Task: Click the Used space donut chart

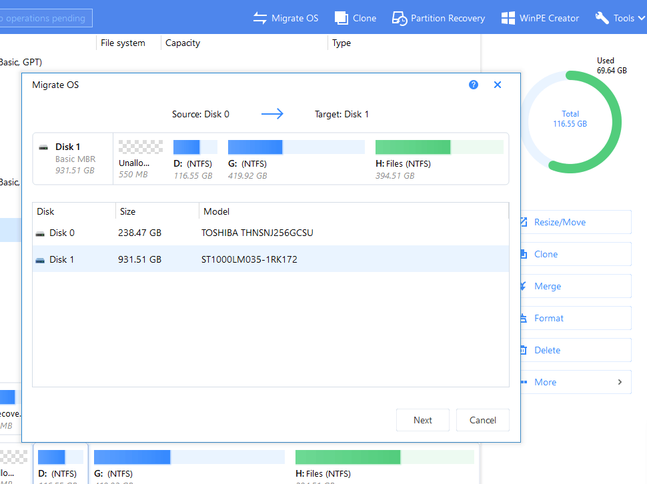Action: 571,122
